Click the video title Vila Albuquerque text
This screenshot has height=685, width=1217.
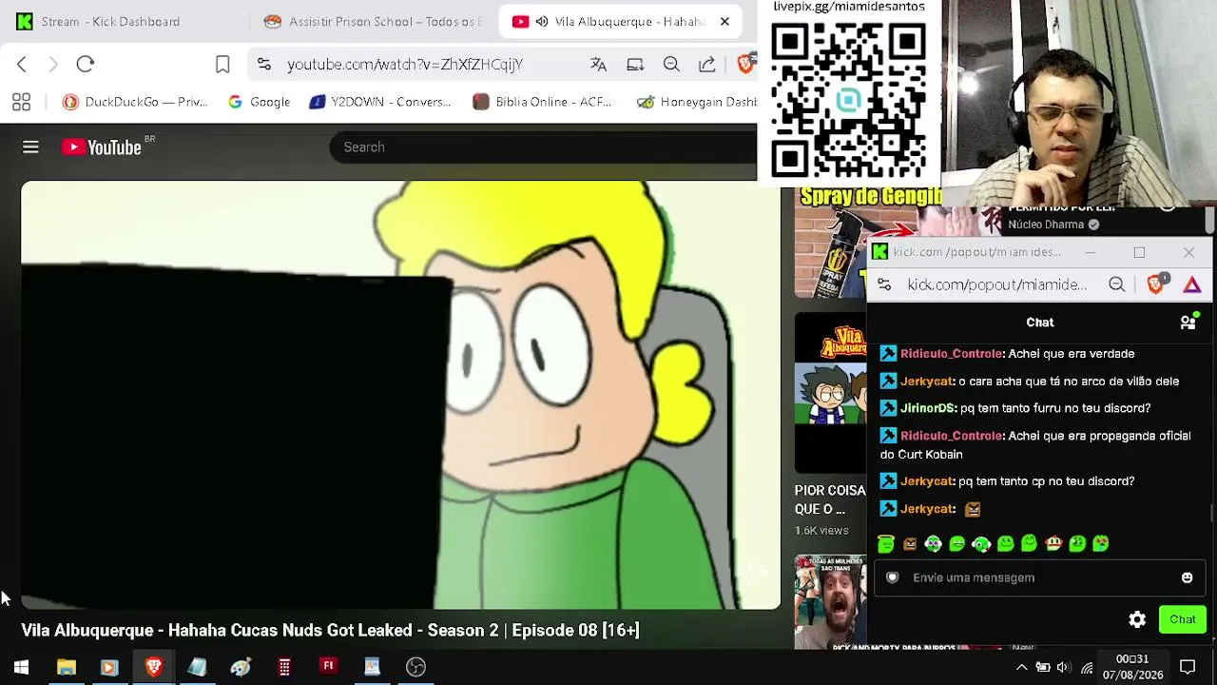(330, 630)
